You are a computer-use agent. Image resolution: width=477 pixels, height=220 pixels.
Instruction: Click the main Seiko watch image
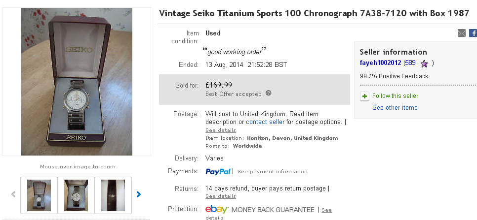[x=77, y=81]
